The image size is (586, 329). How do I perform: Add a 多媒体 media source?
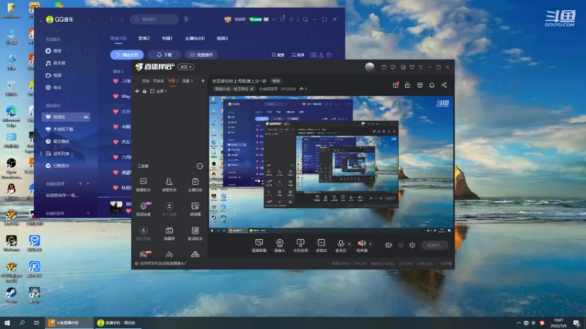pyautogui.click(x=321, y=246)
